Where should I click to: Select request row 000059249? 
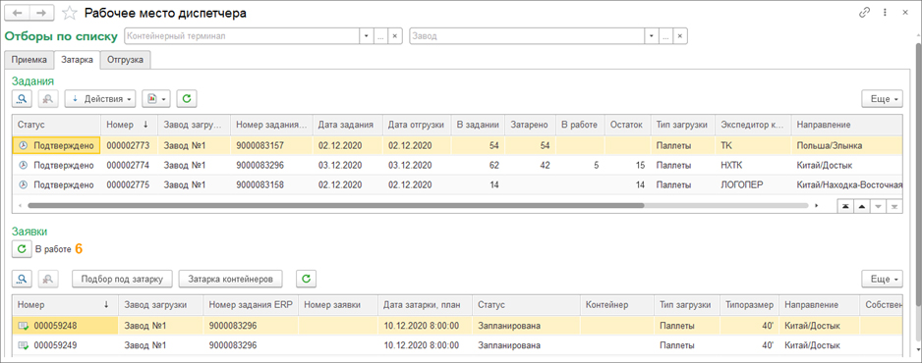point(457,344)
